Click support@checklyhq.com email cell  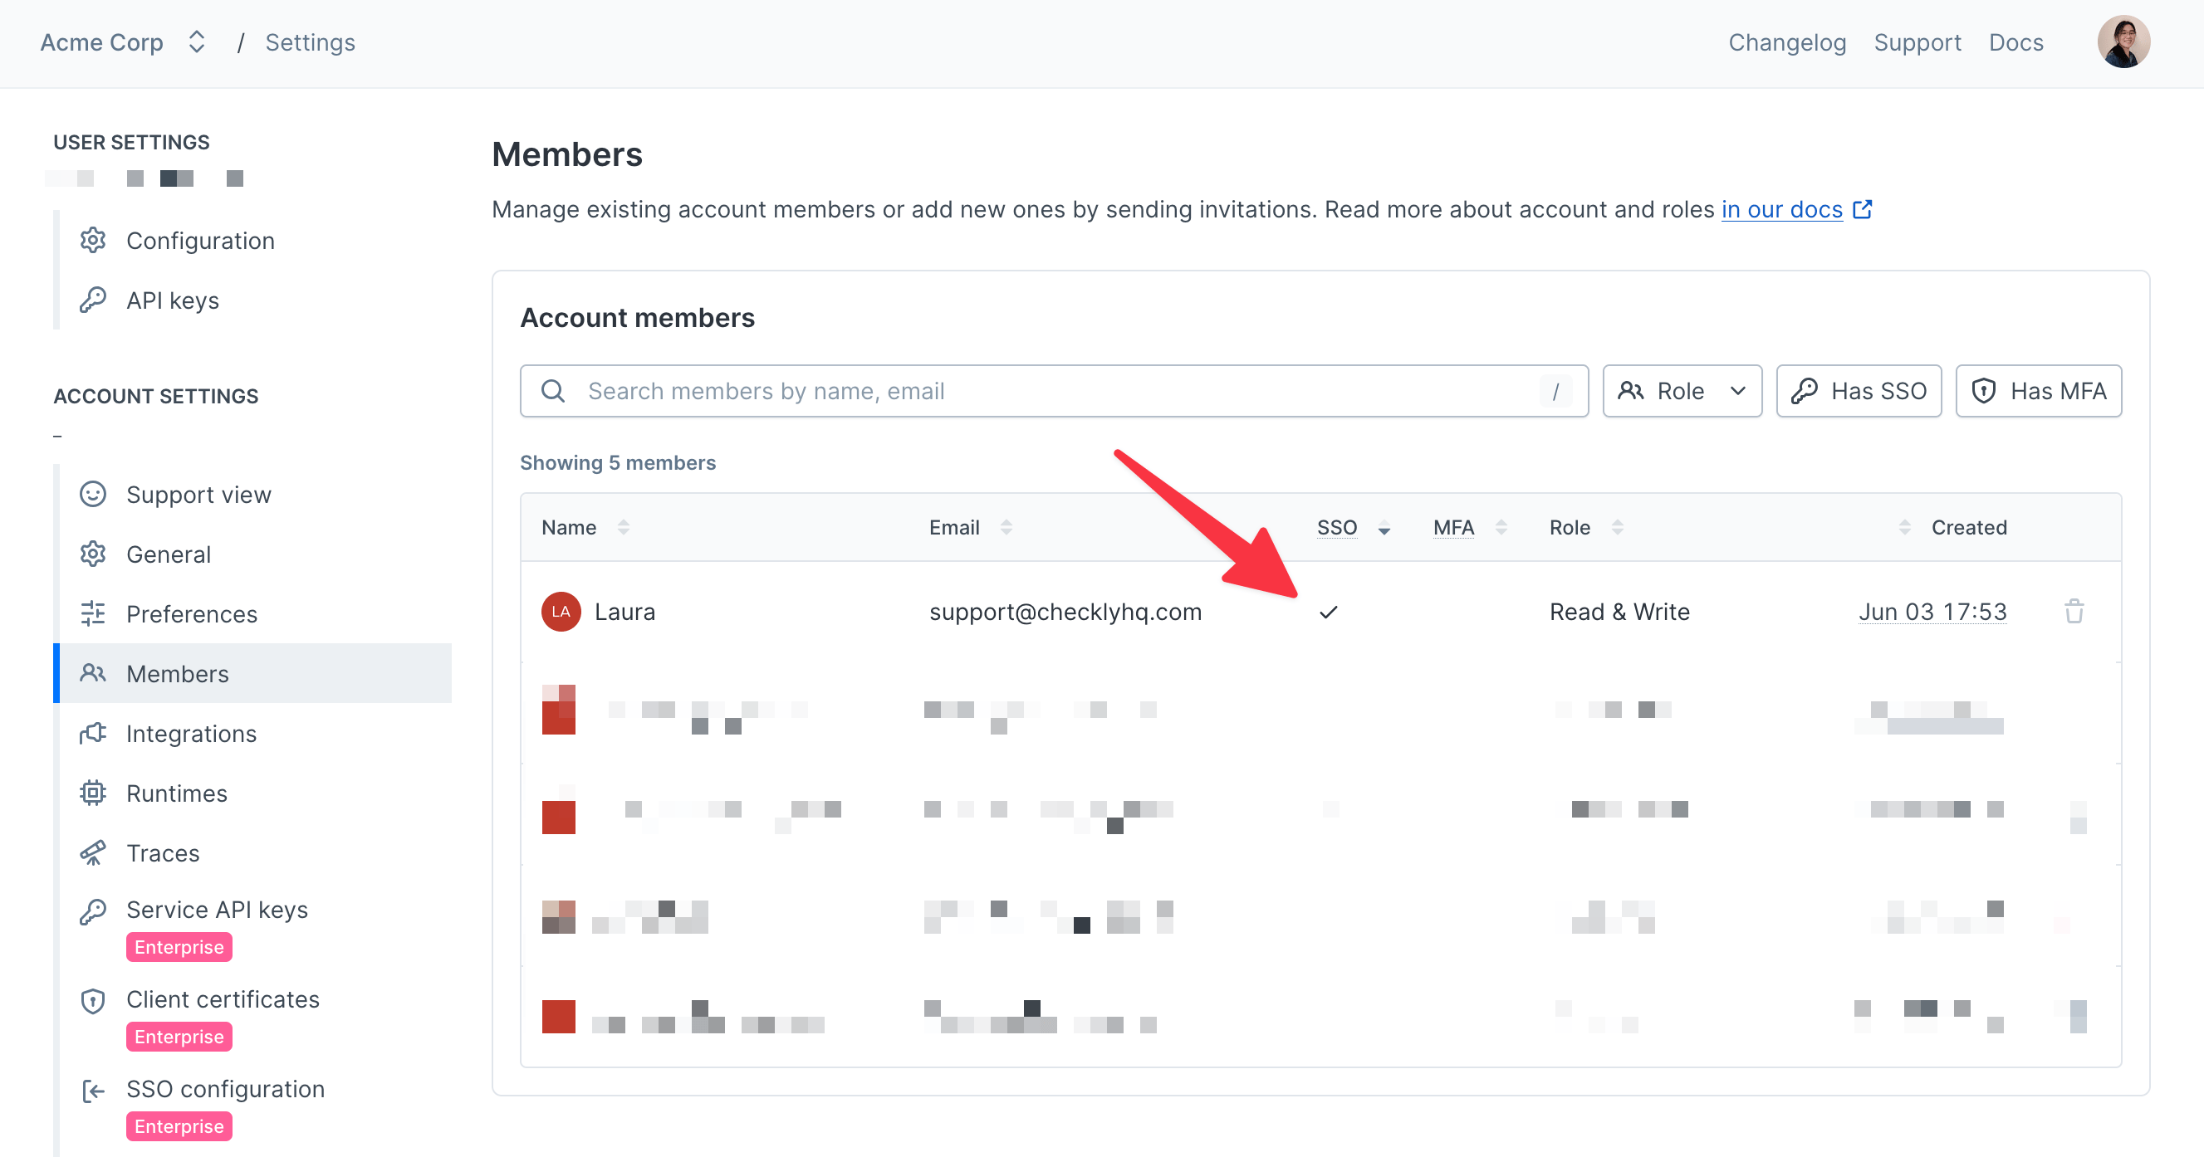(x=1065, y=612)
